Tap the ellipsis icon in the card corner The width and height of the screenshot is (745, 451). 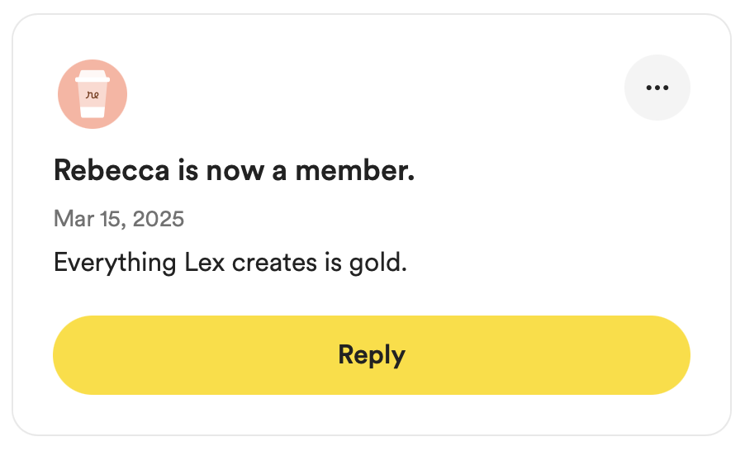657,88
